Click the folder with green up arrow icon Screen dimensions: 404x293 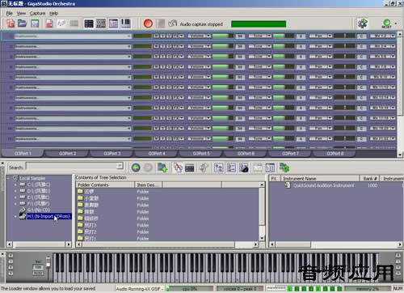(x=162, y=168)
